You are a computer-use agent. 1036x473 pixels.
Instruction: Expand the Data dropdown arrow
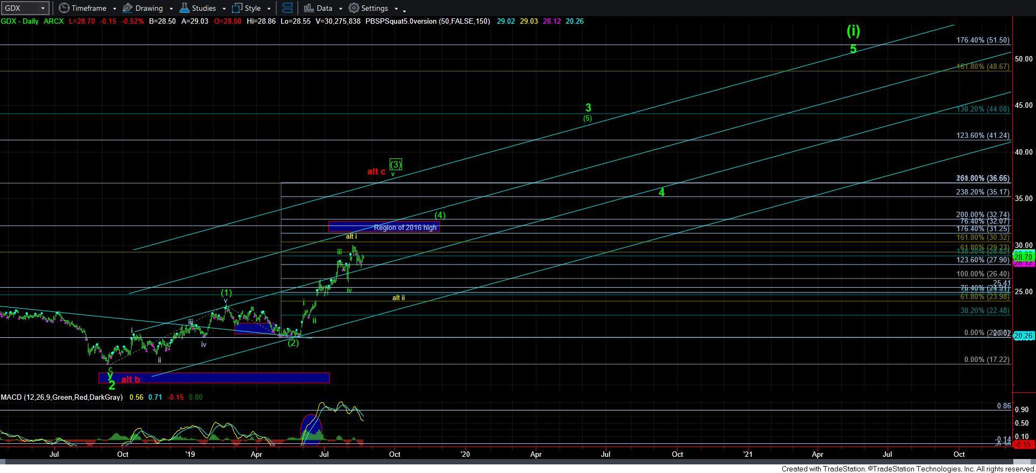click(x=340, y=9)
